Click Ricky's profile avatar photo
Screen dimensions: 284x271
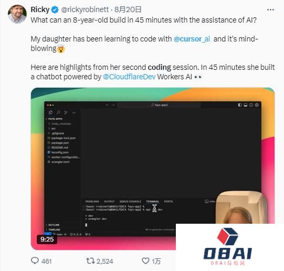pyautogui.click(x=17, y=14)
